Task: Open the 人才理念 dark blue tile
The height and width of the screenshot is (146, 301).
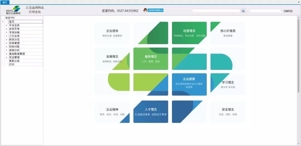Action: click(151, 111)
